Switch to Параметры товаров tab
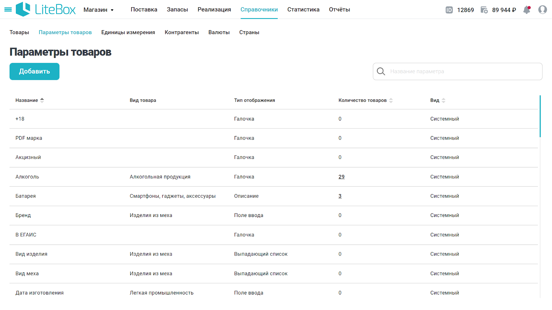 tap(65, 32)
